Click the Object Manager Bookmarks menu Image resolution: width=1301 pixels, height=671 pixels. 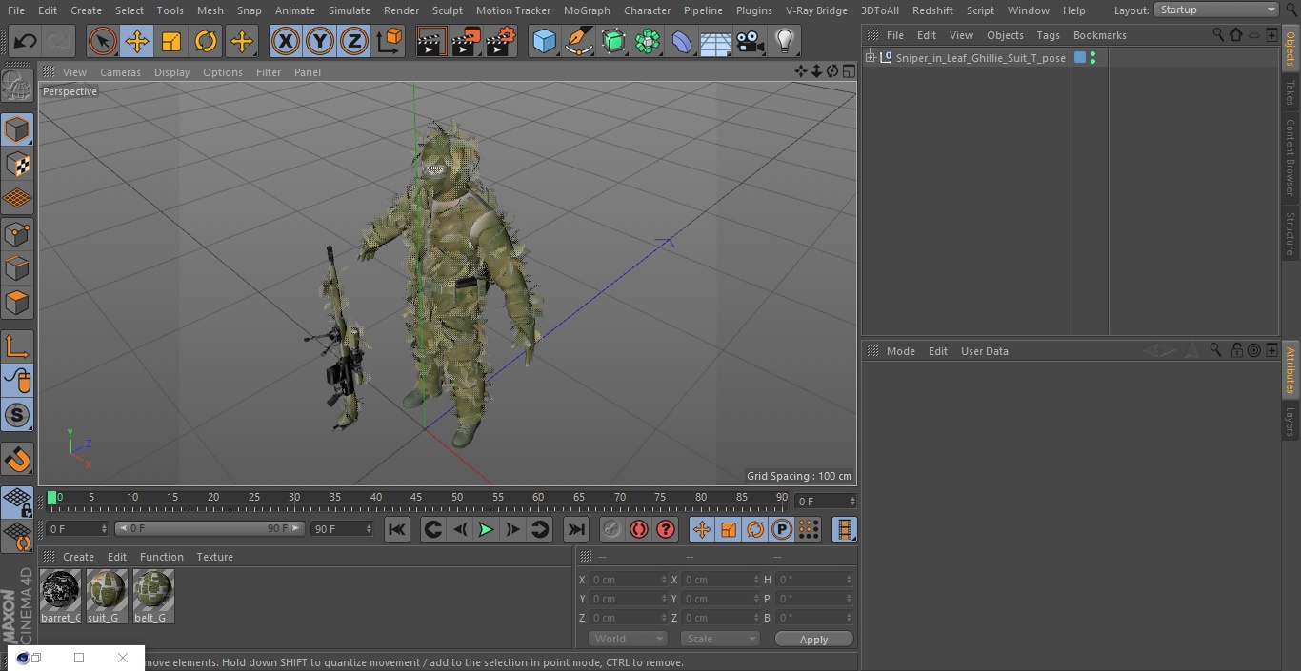coord(1099,35)
